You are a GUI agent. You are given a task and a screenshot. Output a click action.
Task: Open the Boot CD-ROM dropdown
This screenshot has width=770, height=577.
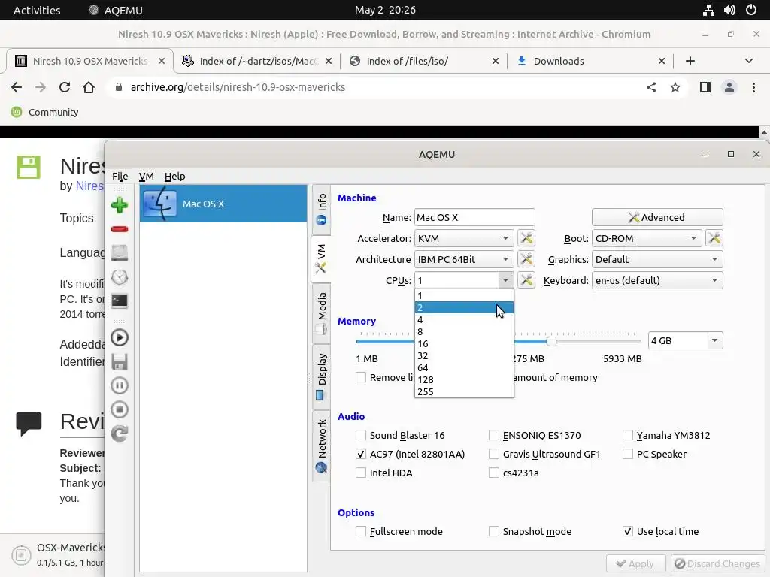coord(647,238)
